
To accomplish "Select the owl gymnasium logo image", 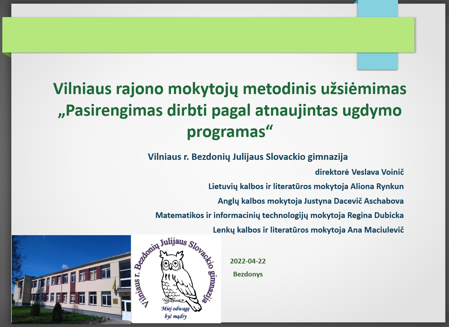I will 176,279.
